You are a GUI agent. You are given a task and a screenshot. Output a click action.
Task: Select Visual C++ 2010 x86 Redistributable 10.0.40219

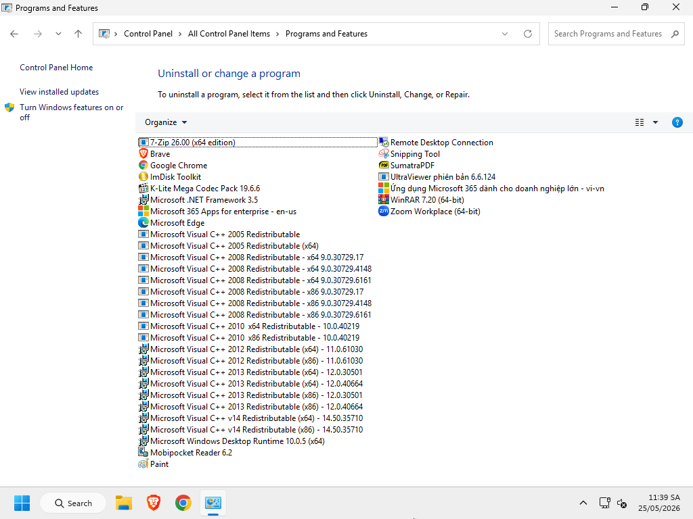click(249, 337)
